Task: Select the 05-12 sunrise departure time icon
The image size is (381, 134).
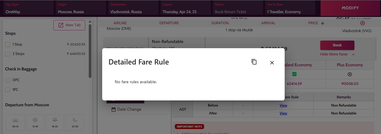Action: [x=15, y=120]
